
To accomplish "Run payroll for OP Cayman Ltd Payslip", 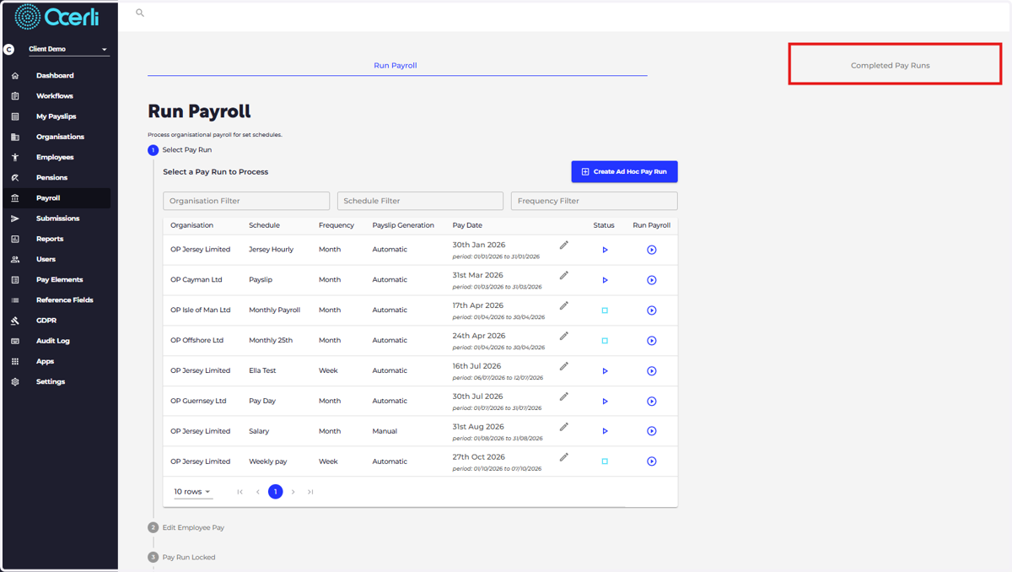I will pyautogui.click(x=652, y=280).
